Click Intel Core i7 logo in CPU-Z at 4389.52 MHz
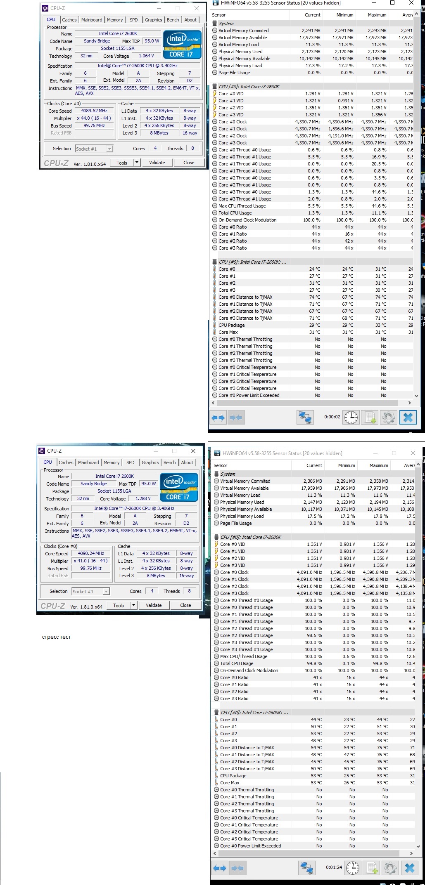This screenshot has height=885, width=425. click(182, 45)
